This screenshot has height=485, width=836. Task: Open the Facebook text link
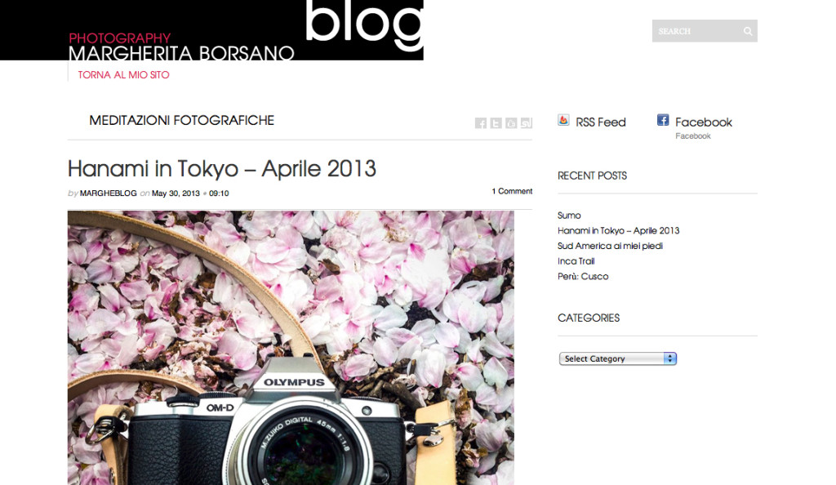click(x=703, y=122)
